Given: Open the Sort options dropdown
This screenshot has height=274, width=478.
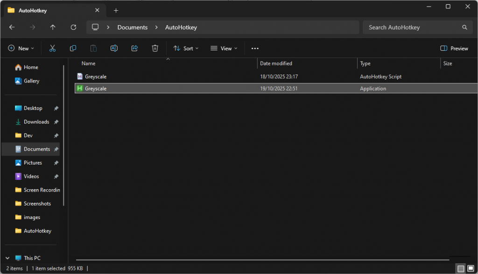Looking at the screenshot, I should [186, 48].
